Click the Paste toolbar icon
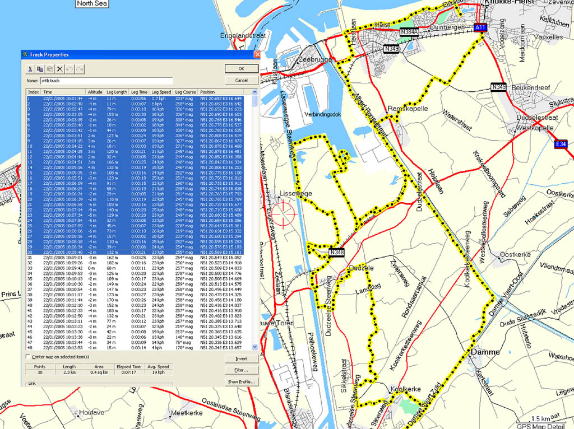Image resolution: width=574 pixels, height=429 pixels. [x=50, y=69]
